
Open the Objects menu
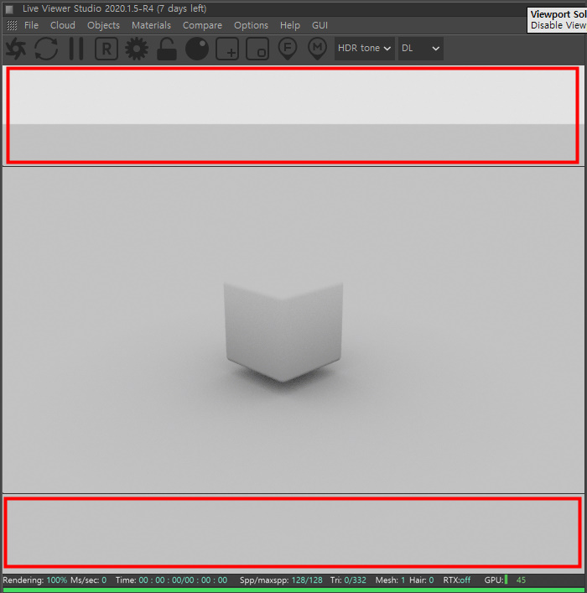click(103, 25)
